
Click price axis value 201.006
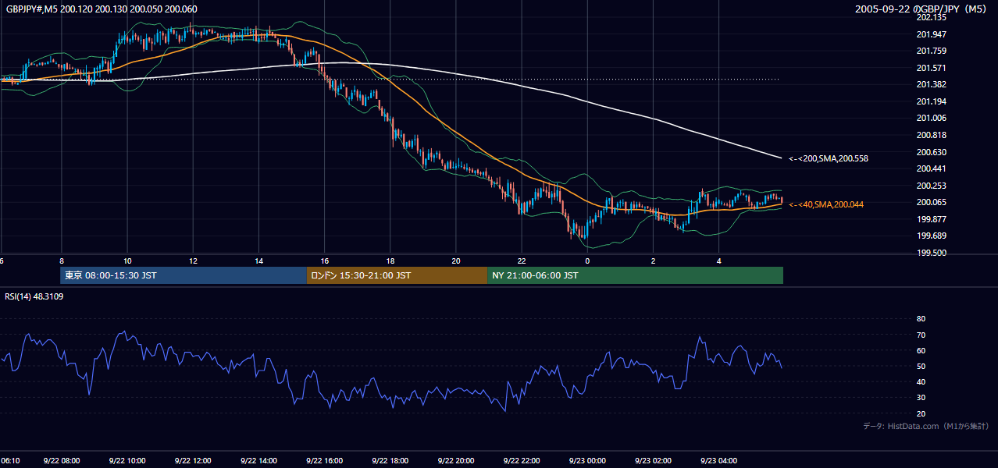[931, 118]
